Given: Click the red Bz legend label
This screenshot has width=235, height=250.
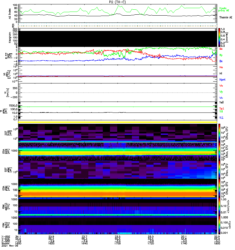Looking at the screenshot, I should tap(221, 49).
